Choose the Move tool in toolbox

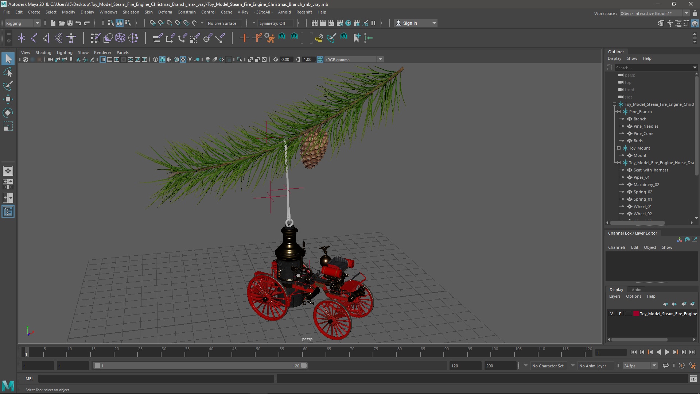coord(8,99)
